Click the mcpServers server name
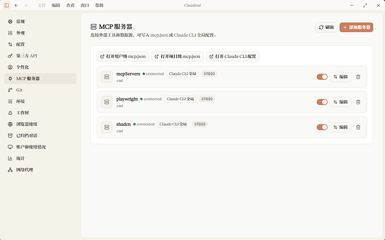385x240 pixels. coord(128,74)
